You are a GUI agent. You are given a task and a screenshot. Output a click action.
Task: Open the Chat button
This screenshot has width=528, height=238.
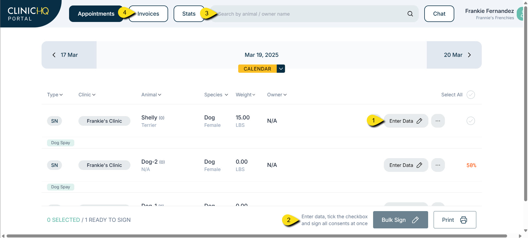(439, 14)
